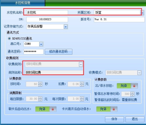Toggle 卡片离开后自动停水 允许 switch
Screen dimensions: 146x125
[x=103, y=109]
